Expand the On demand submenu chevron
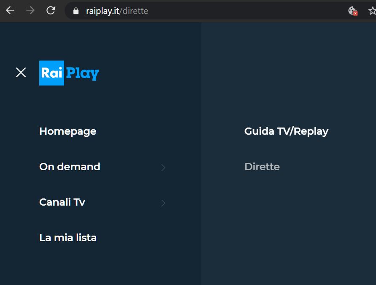 pyautogui.click(x=163, y=168)
